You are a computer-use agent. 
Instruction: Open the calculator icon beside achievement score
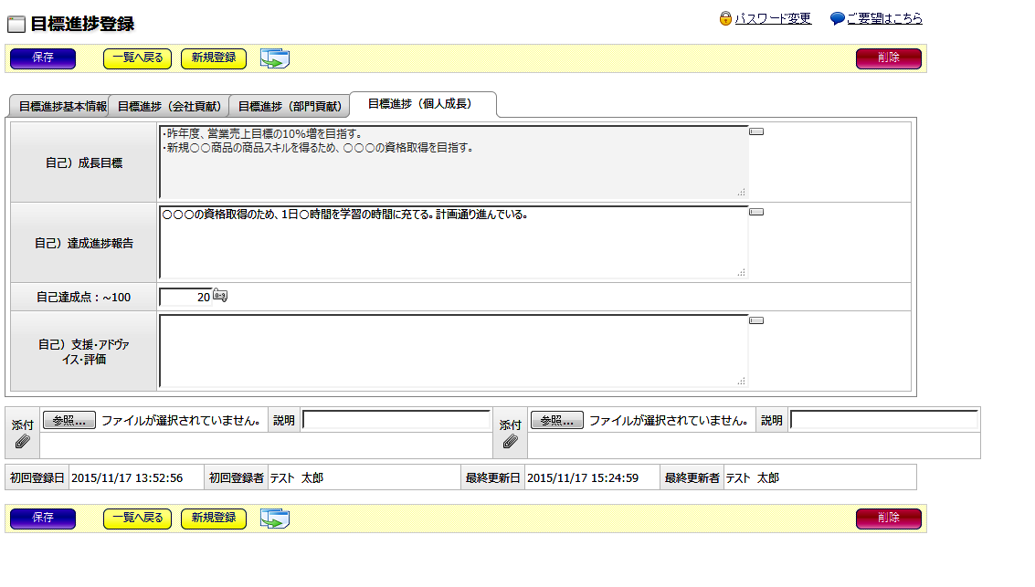pyautogui.click(x=220, y=295)
